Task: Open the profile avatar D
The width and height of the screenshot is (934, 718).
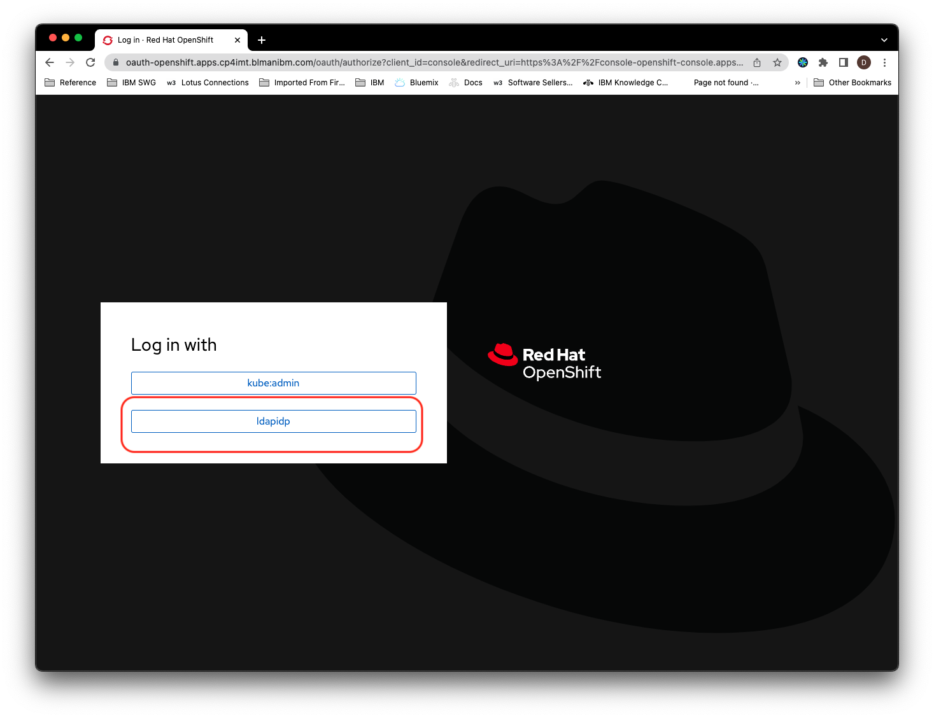Action: coord(864,62)
